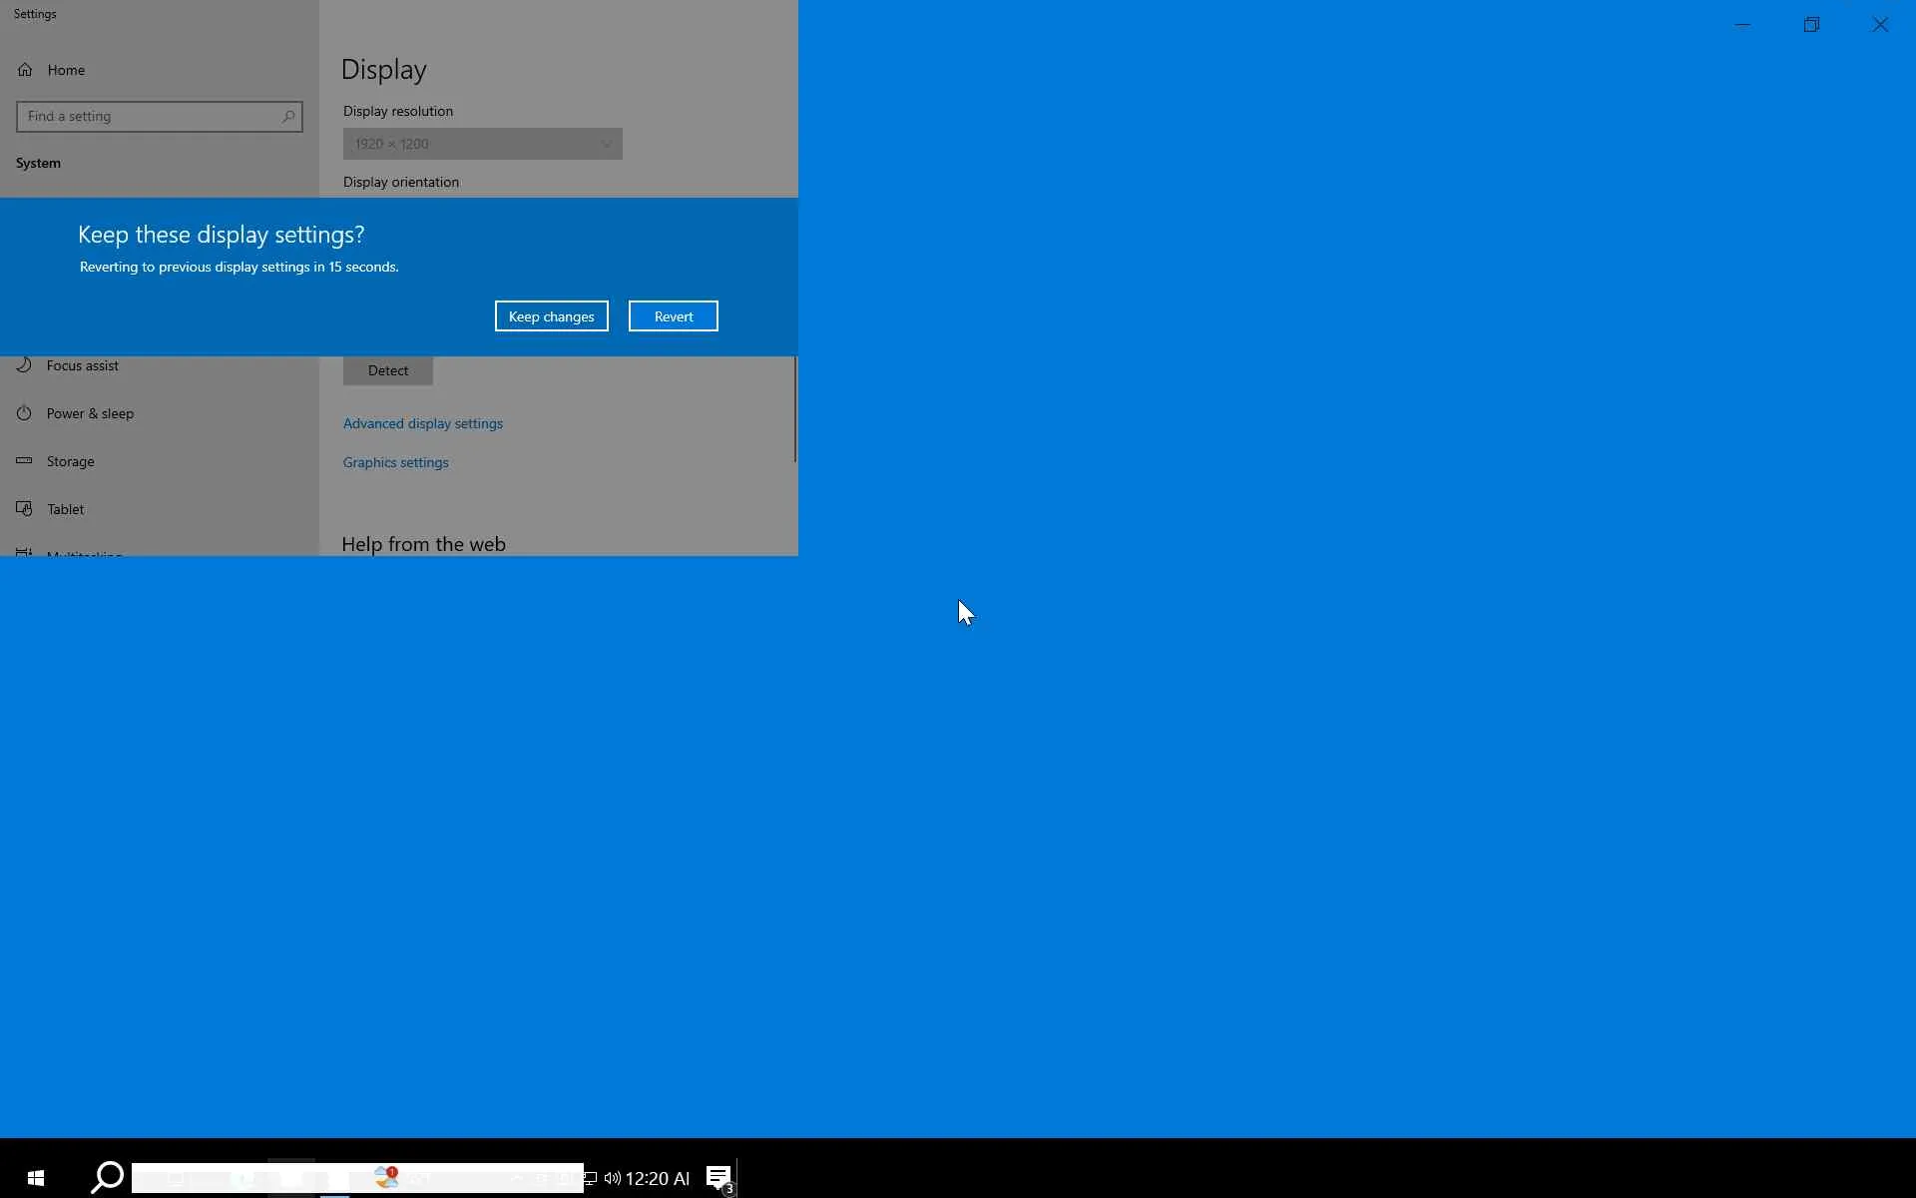Image resolution: width=1916 pixels, height=1198 pixels.
Task: Click the volume speaker tray icon
Action: point(612,1178)
